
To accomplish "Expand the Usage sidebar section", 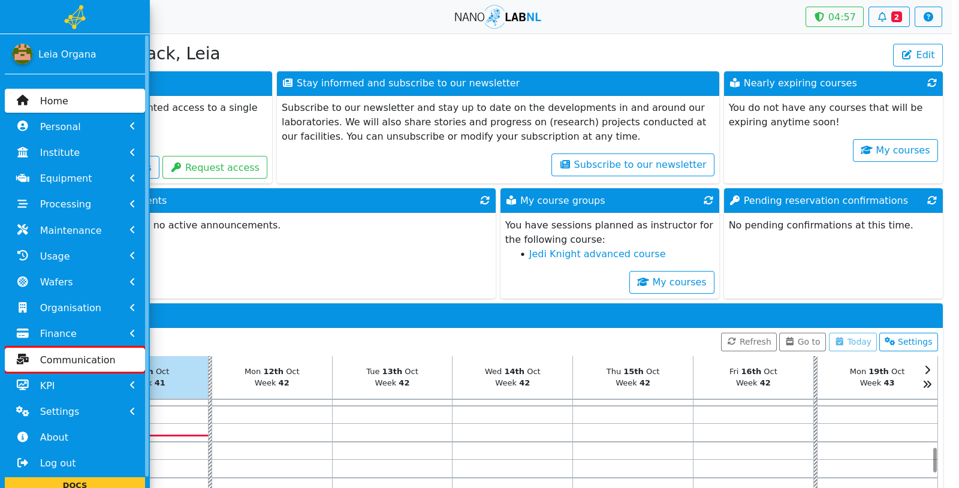I will tap(75, 256).
